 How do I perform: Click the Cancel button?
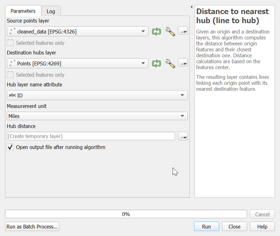(x=262, y=214)
